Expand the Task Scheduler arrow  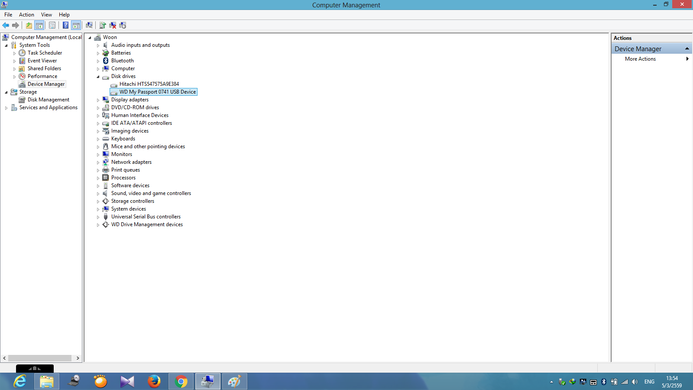click(x=14, y=53)
